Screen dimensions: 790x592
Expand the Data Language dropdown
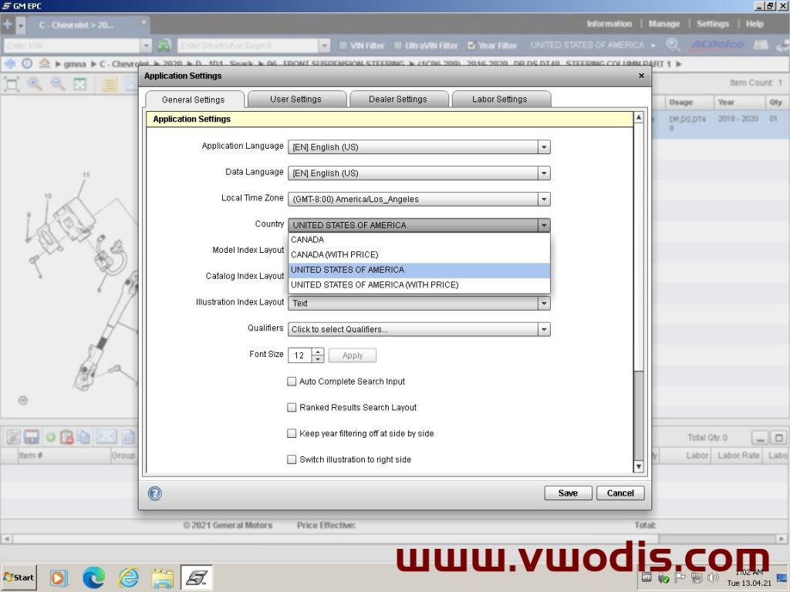(544, 173)
